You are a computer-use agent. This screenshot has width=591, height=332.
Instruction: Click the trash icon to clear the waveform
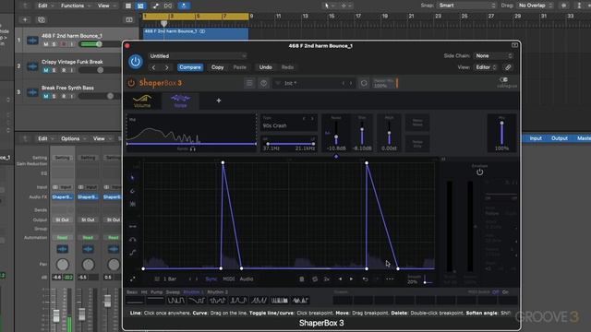point(302,279)
